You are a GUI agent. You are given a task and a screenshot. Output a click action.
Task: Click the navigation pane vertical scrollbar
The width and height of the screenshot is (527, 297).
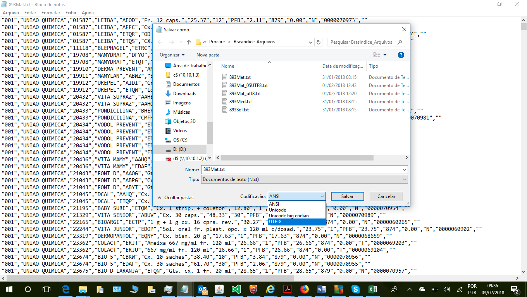210,133
